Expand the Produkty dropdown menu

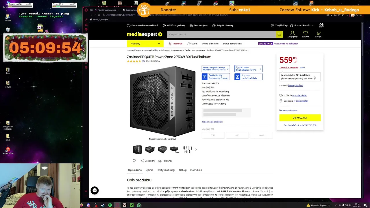point(145,44)
